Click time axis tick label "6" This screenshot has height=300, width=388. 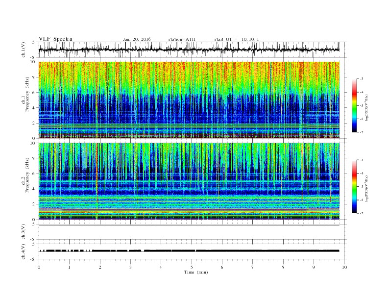[x=222, y=267]
